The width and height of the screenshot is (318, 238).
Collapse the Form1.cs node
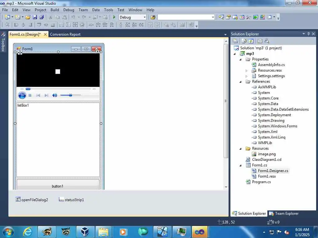(241, 165)
